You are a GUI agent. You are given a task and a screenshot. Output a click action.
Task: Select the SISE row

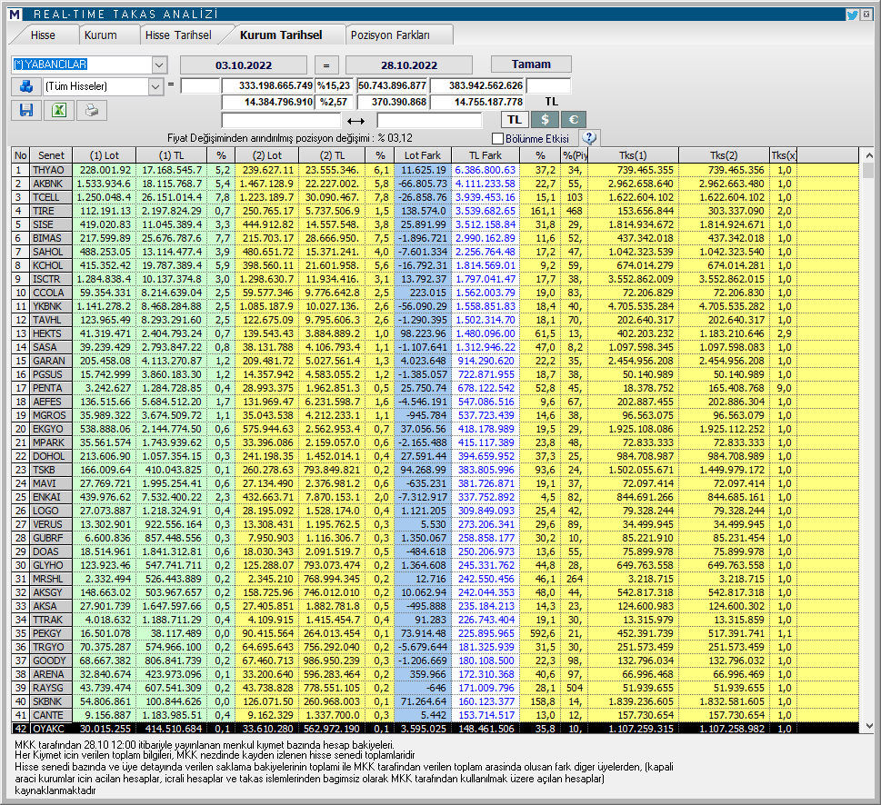(435, 224)
